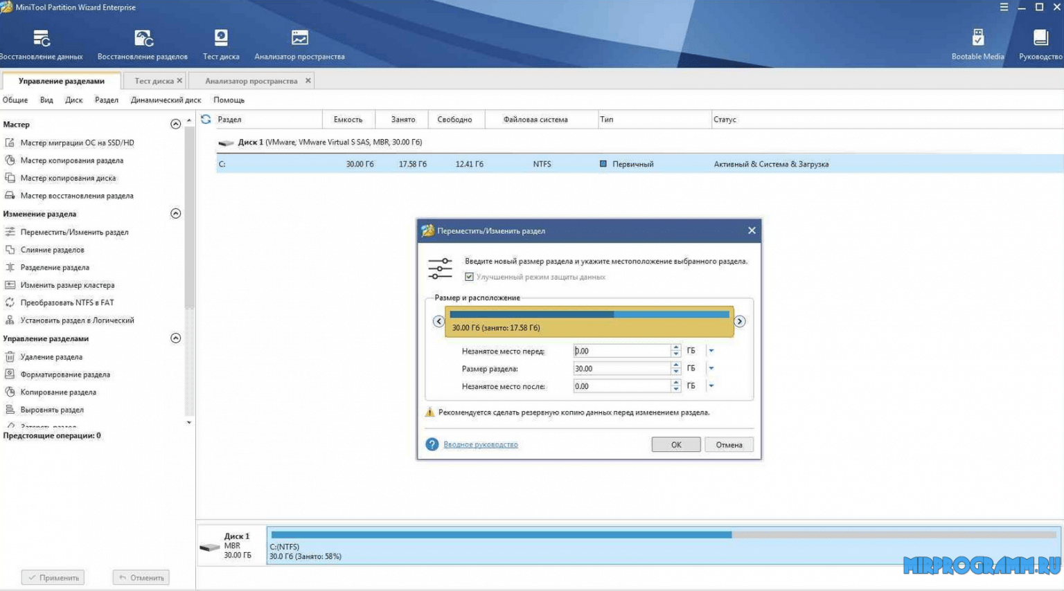Close the Тест диска tab
The width and height of the screenshot is (1064, 591).
pyautogui.click(x=179, y=80)
